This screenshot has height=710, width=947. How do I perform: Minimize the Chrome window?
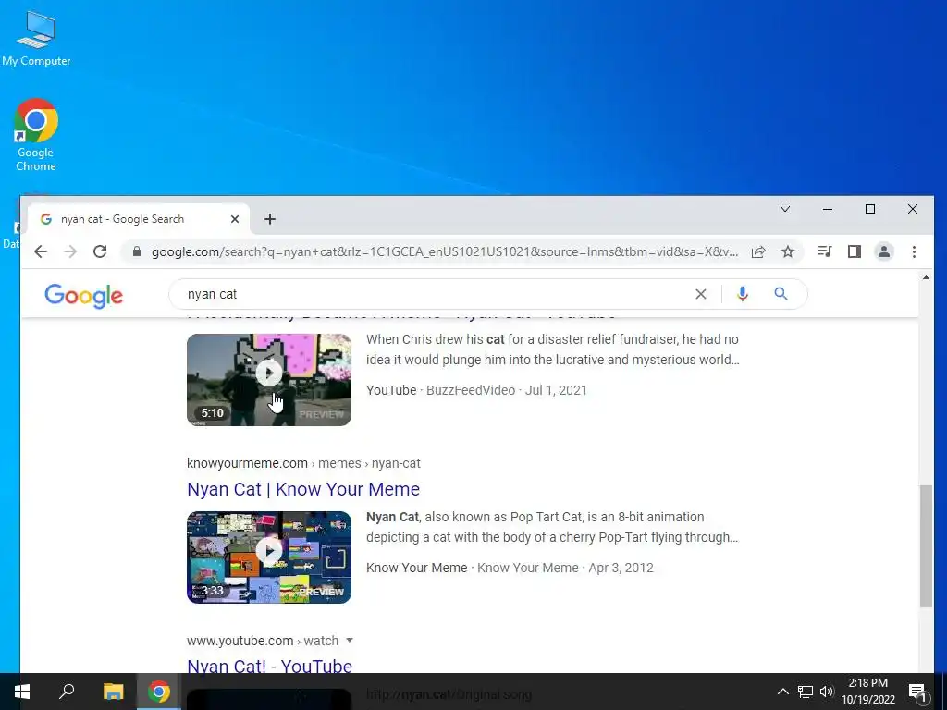828,209
